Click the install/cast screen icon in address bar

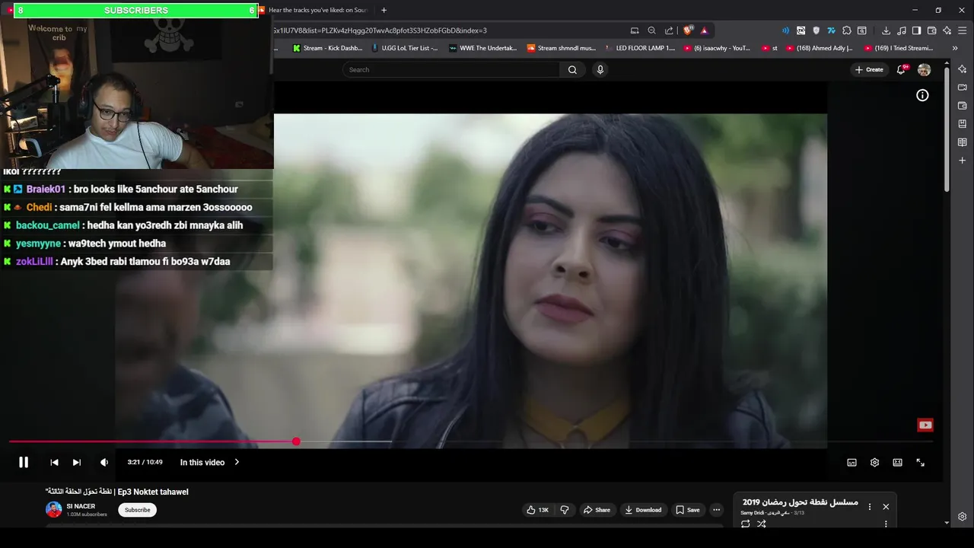coord(635,30)
